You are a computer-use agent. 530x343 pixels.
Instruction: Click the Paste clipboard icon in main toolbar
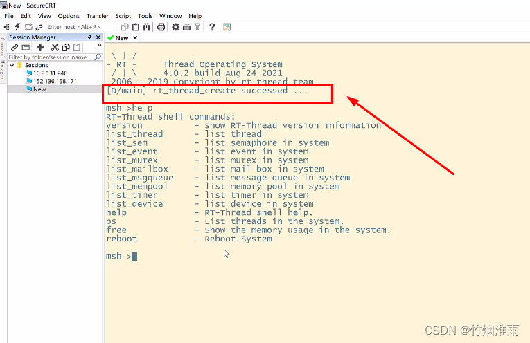[x=136, y=27]
